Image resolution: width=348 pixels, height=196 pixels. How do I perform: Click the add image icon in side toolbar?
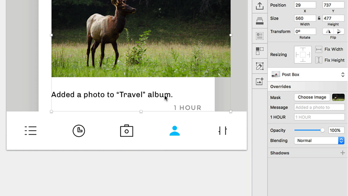(260, 81)
